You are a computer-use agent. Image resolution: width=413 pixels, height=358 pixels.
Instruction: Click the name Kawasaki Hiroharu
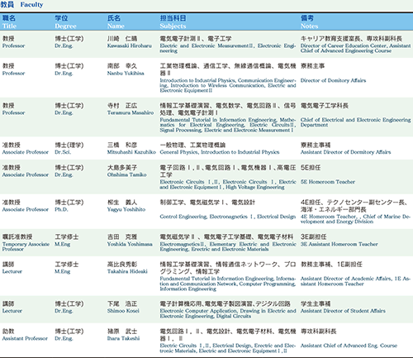[x=130, y=45]
